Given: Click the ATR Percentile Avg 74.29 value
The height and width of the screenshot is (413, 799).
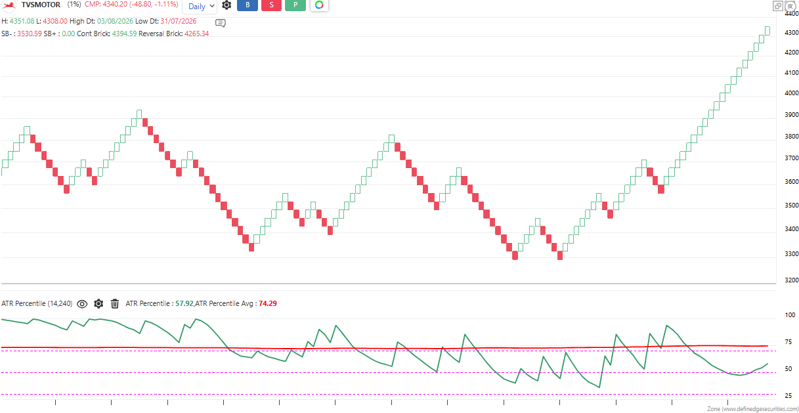Looking at the screenshot, I should [x=268, y=303].
